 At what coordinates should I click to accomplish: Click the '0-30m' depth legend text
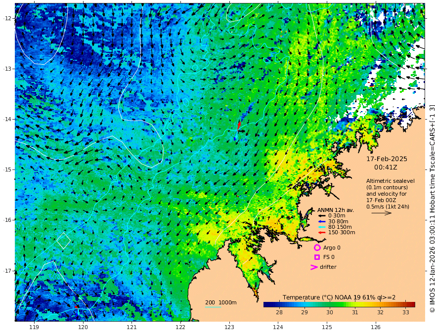coord(337,216)
